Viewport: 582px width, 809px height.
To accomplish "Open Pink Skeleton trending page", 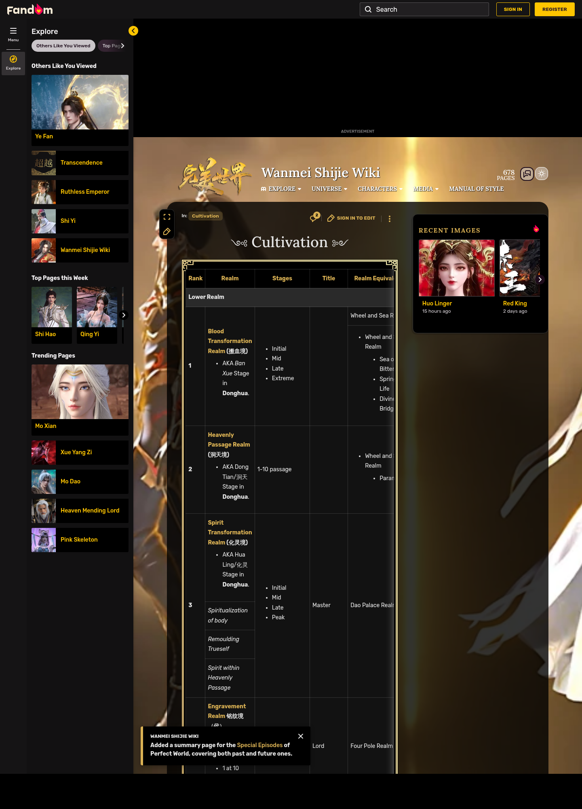I will pos(80,540).
